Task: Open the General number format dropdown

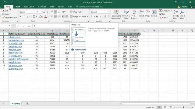Action: pos(109,12)
